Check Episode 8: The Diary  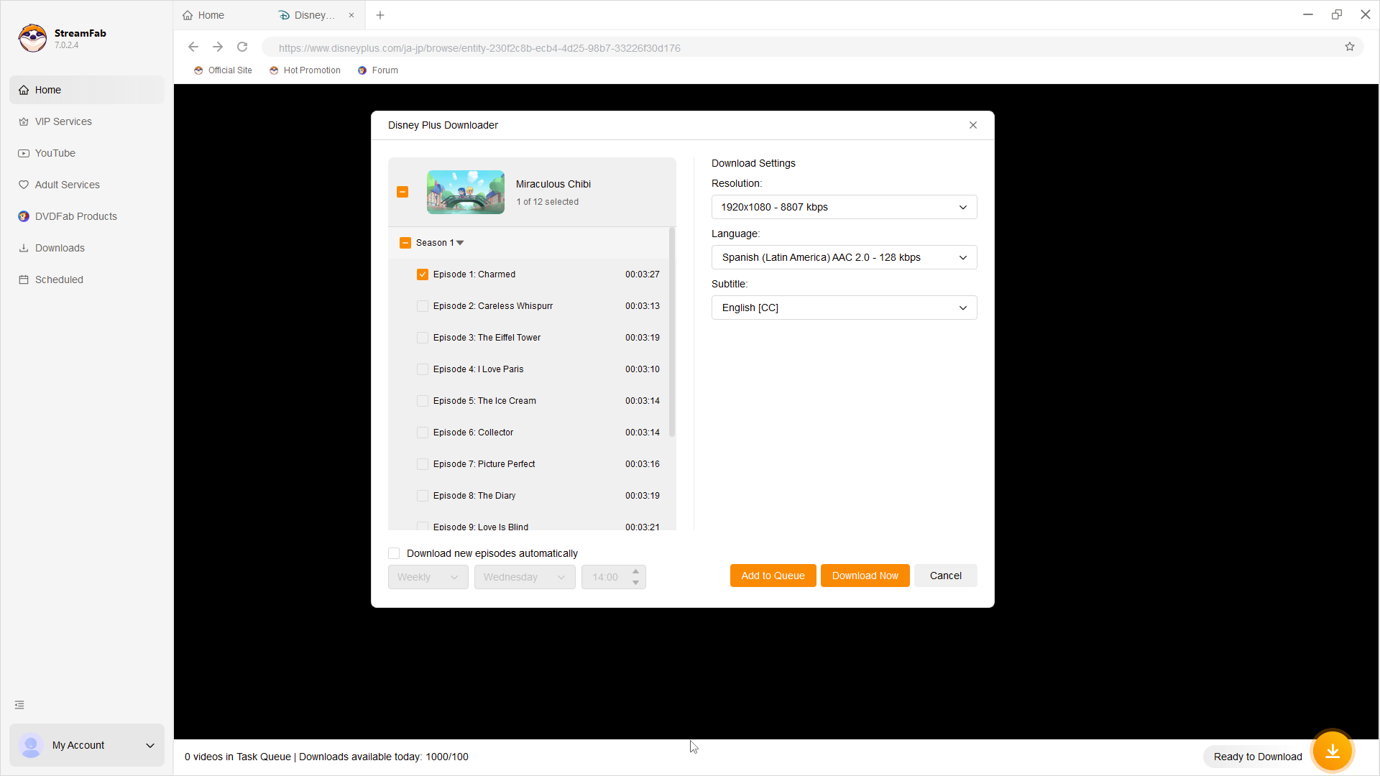point(423,496)
